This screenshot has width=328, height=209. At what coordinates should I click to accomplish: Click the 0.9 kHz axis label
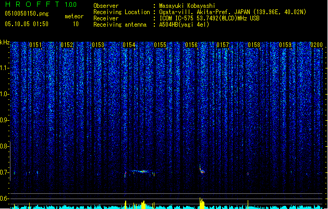coord(4,120)
